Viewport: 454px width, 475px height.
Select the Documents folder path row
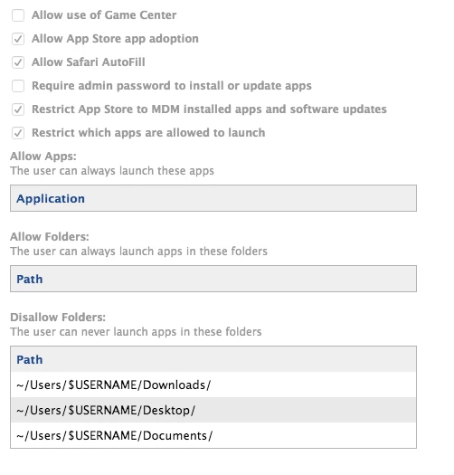213,435
